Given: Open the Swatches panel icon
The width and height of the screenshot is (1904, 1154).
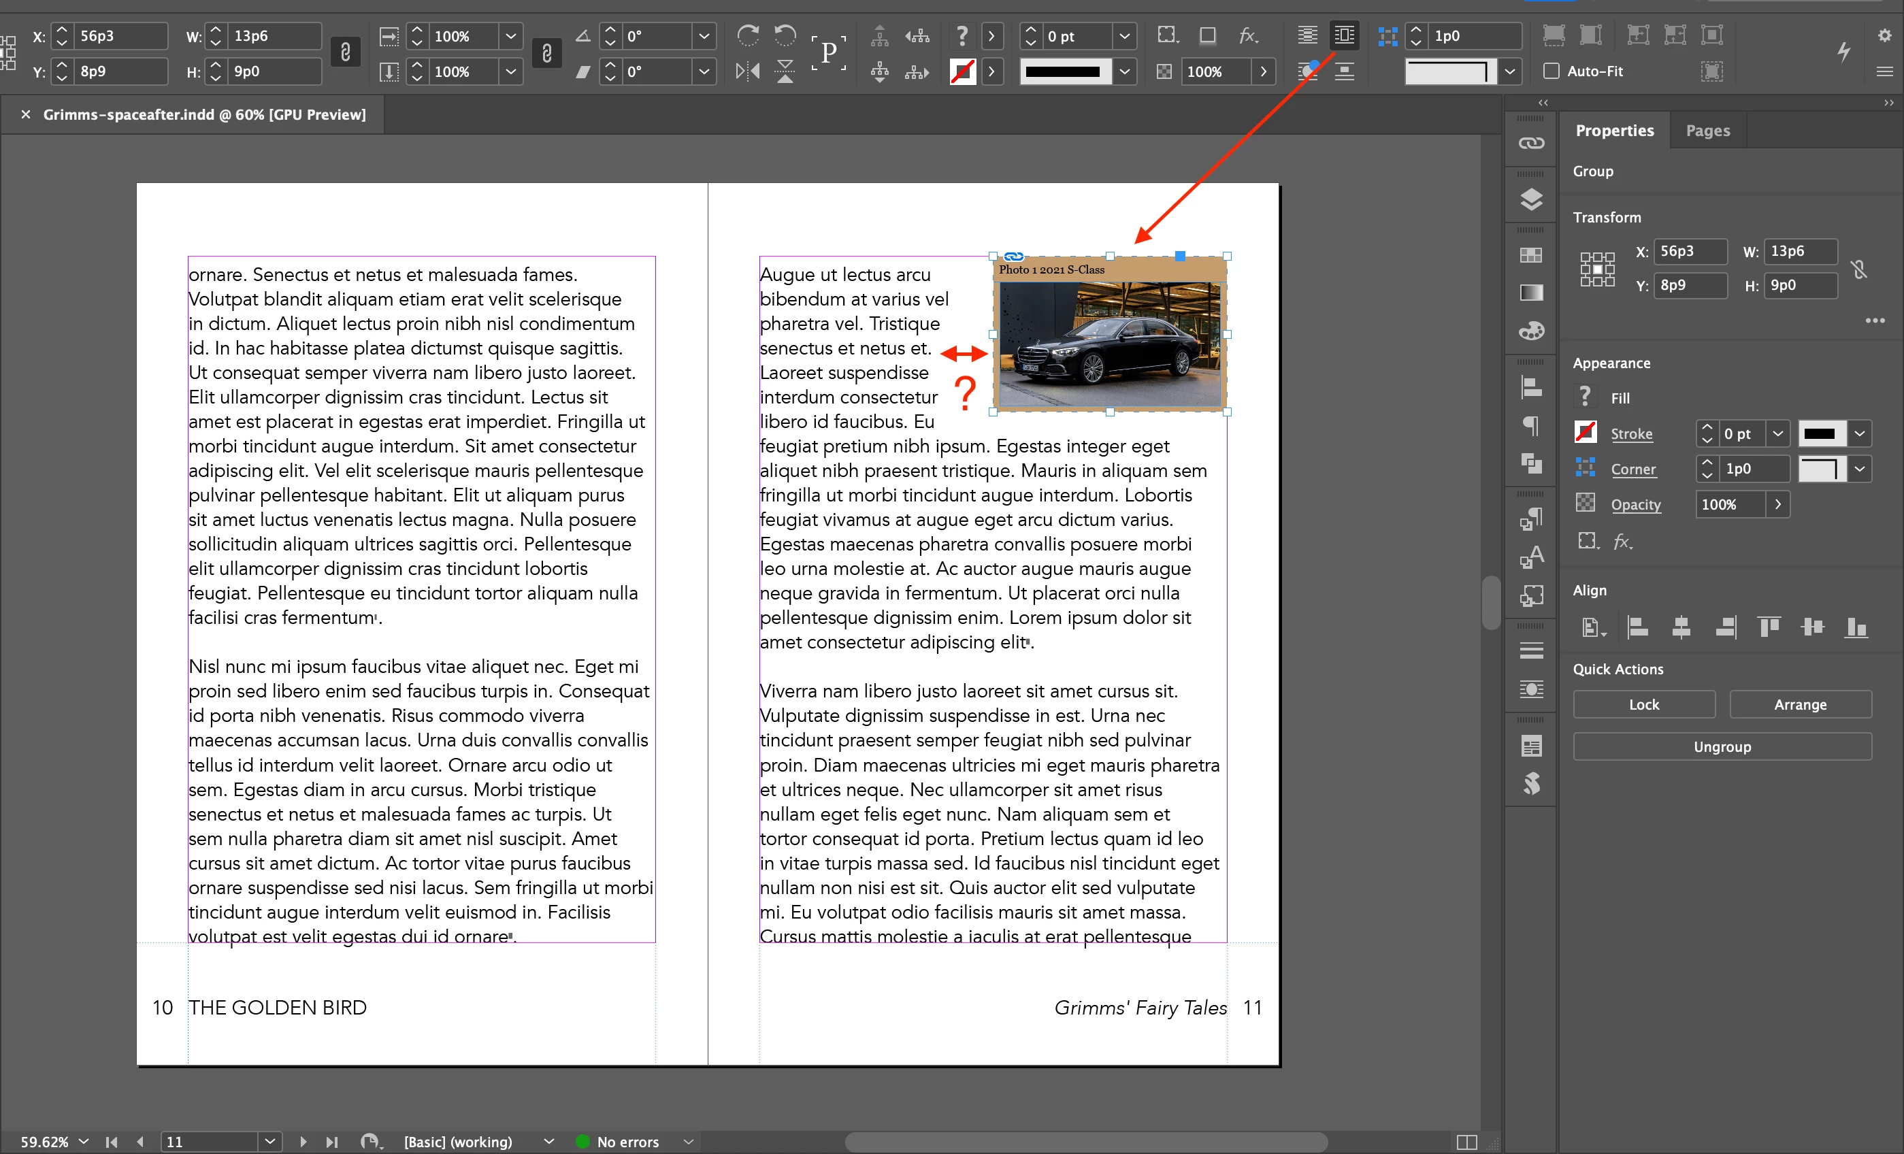Looking at the screenshot, I should [x=1531, y=255].
